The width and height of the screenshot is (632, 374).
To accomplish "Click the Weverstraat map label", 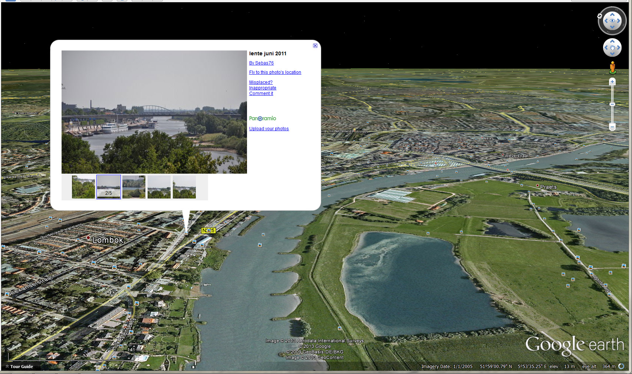I will [x=517, y=156].
